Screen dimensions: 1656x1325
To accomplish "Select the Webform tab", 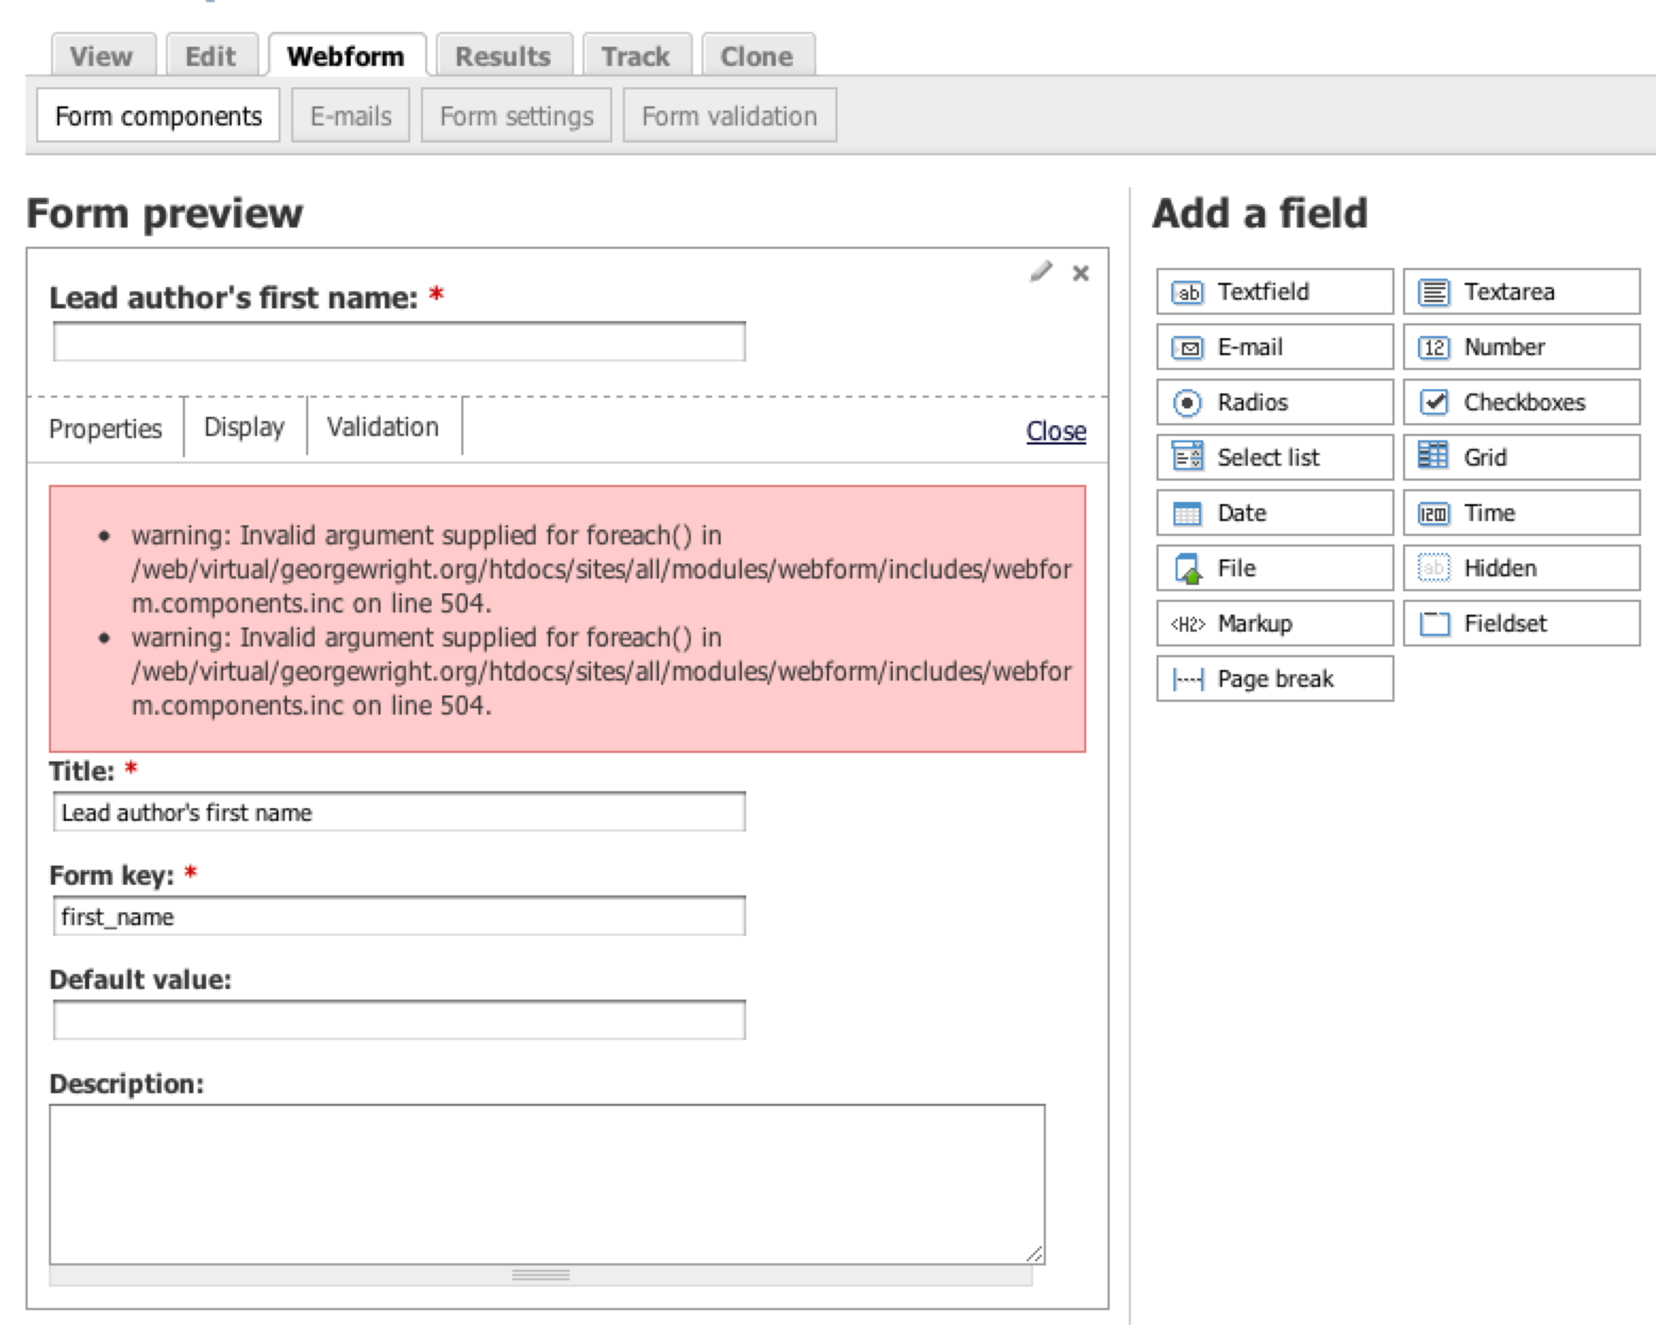I will (347, 55).
